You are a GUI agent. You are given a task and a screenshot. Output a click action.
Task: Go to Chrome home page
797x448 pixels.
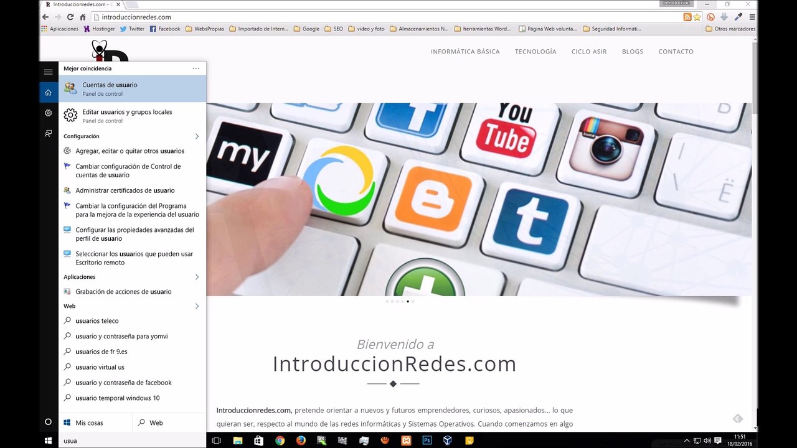coord(83,17)
